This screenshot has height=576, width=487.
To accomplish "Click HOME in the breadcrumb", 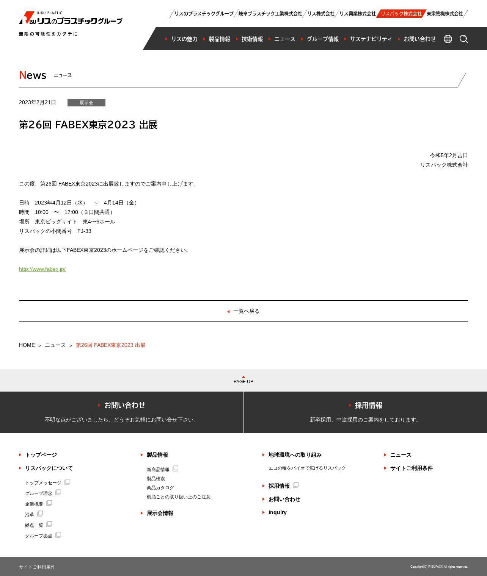I will pos(27,345).
